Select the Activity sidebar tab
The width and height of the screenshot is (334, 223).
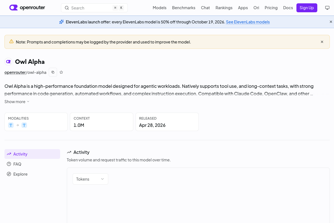coord(32,154)
